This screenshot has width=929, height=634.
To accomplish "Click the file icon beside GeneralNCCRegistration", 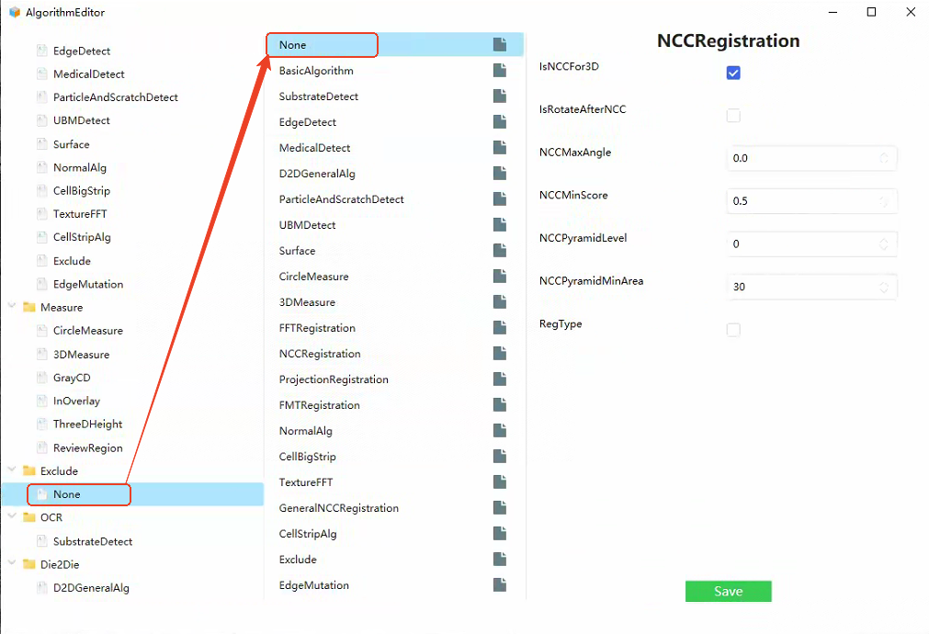I will [500, 508].
